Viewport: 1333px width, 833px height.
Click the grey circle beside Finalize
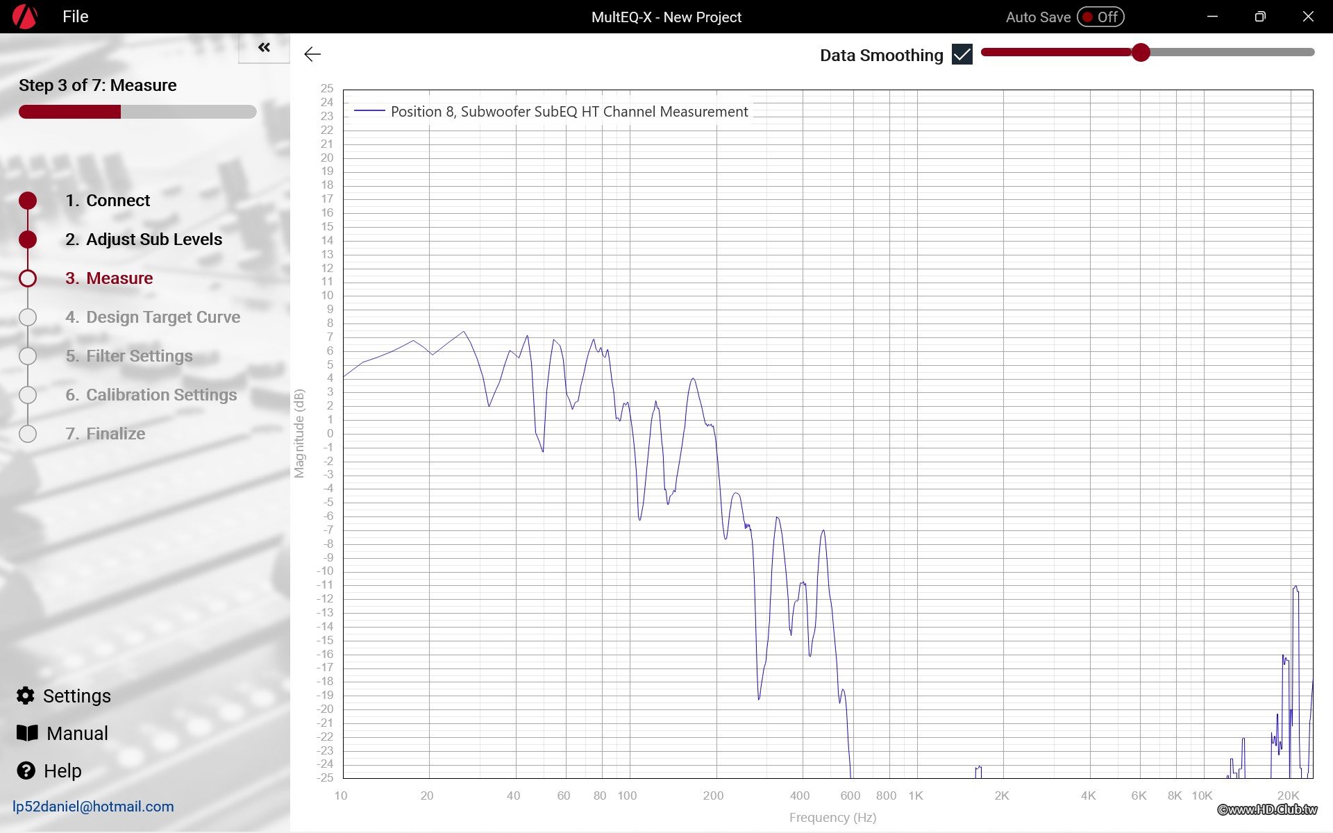pos(28,434)
